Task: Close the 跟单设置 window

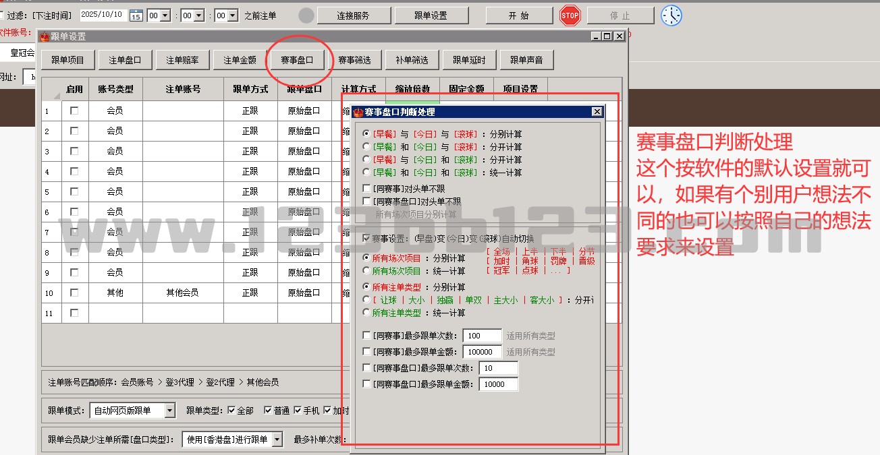Action: point(619,36)
